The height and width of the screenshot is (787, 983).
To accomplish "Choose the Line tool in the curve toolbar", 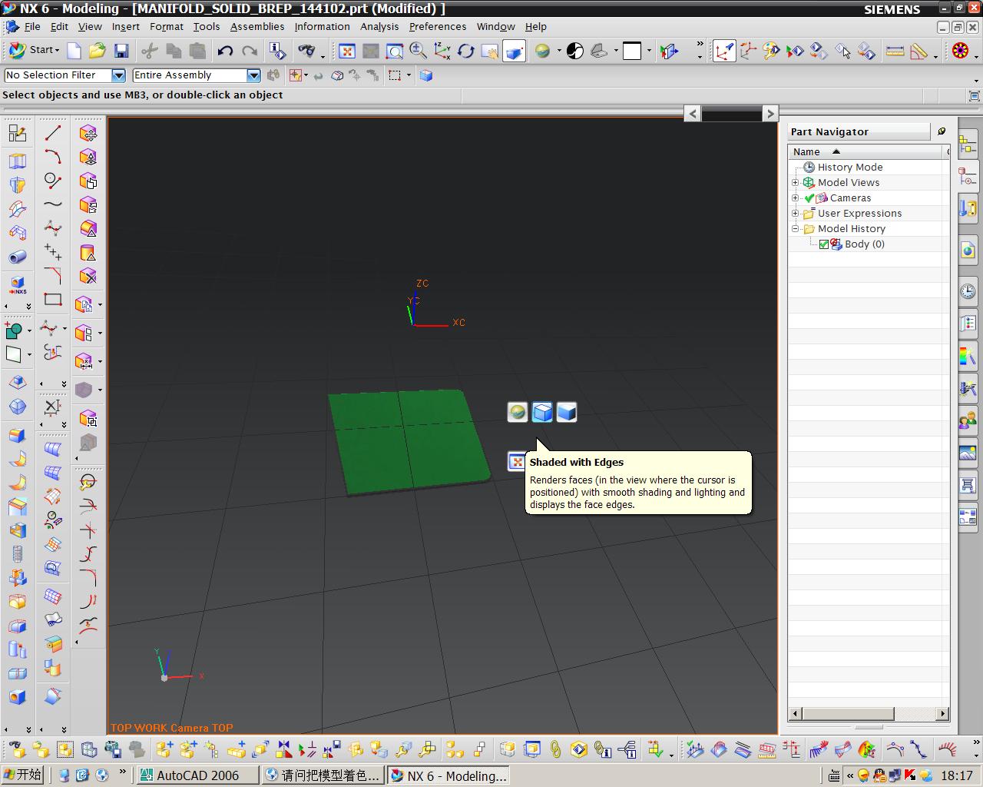I will tap(53, 133).
